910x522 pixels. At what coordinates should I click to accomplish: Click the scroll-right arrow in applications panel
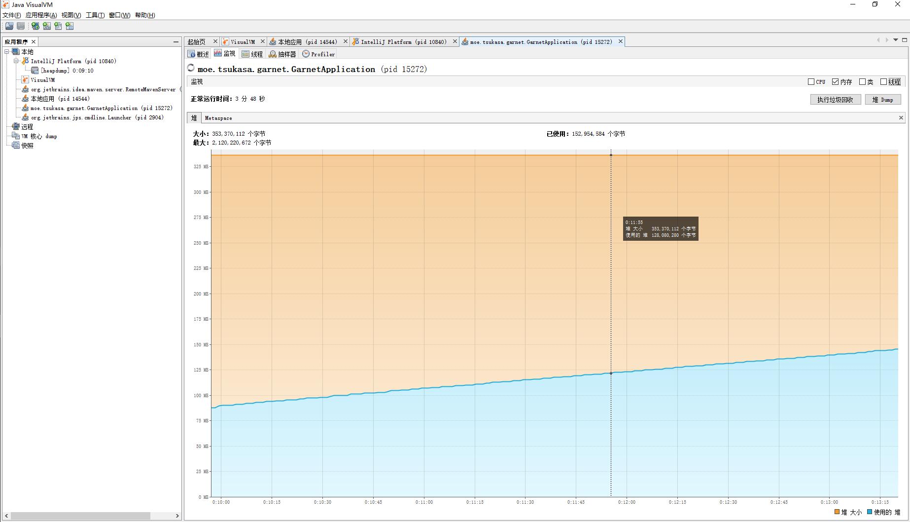coord(177,516)
